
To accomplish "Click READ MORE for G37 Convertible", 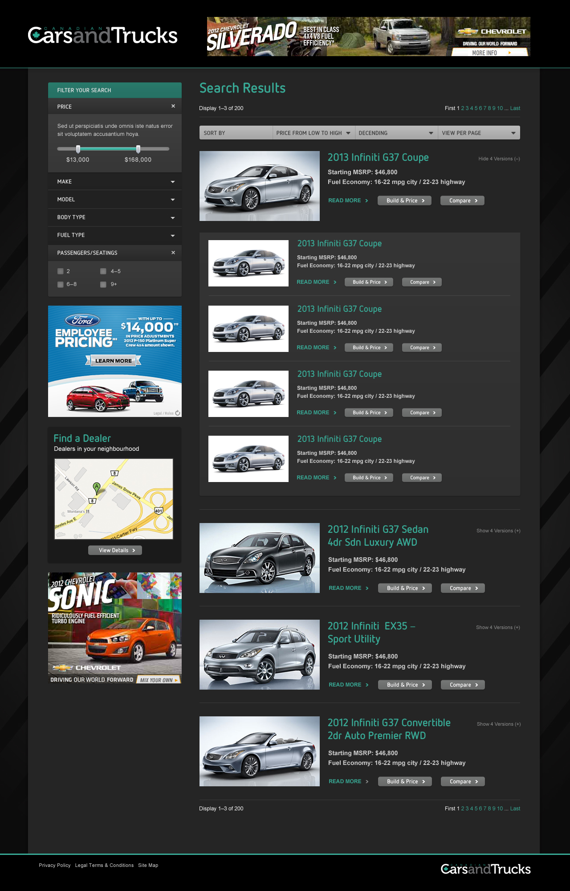I will click(x=349, y=781).
